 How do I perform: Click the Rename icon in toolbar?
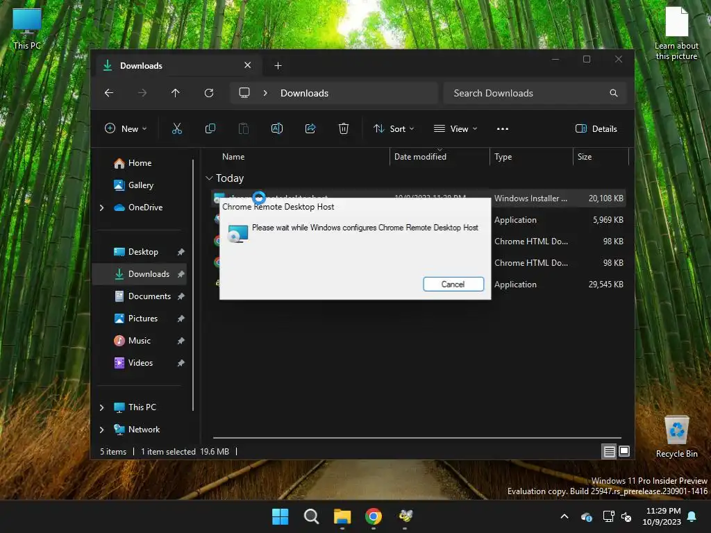pos(276,128)
